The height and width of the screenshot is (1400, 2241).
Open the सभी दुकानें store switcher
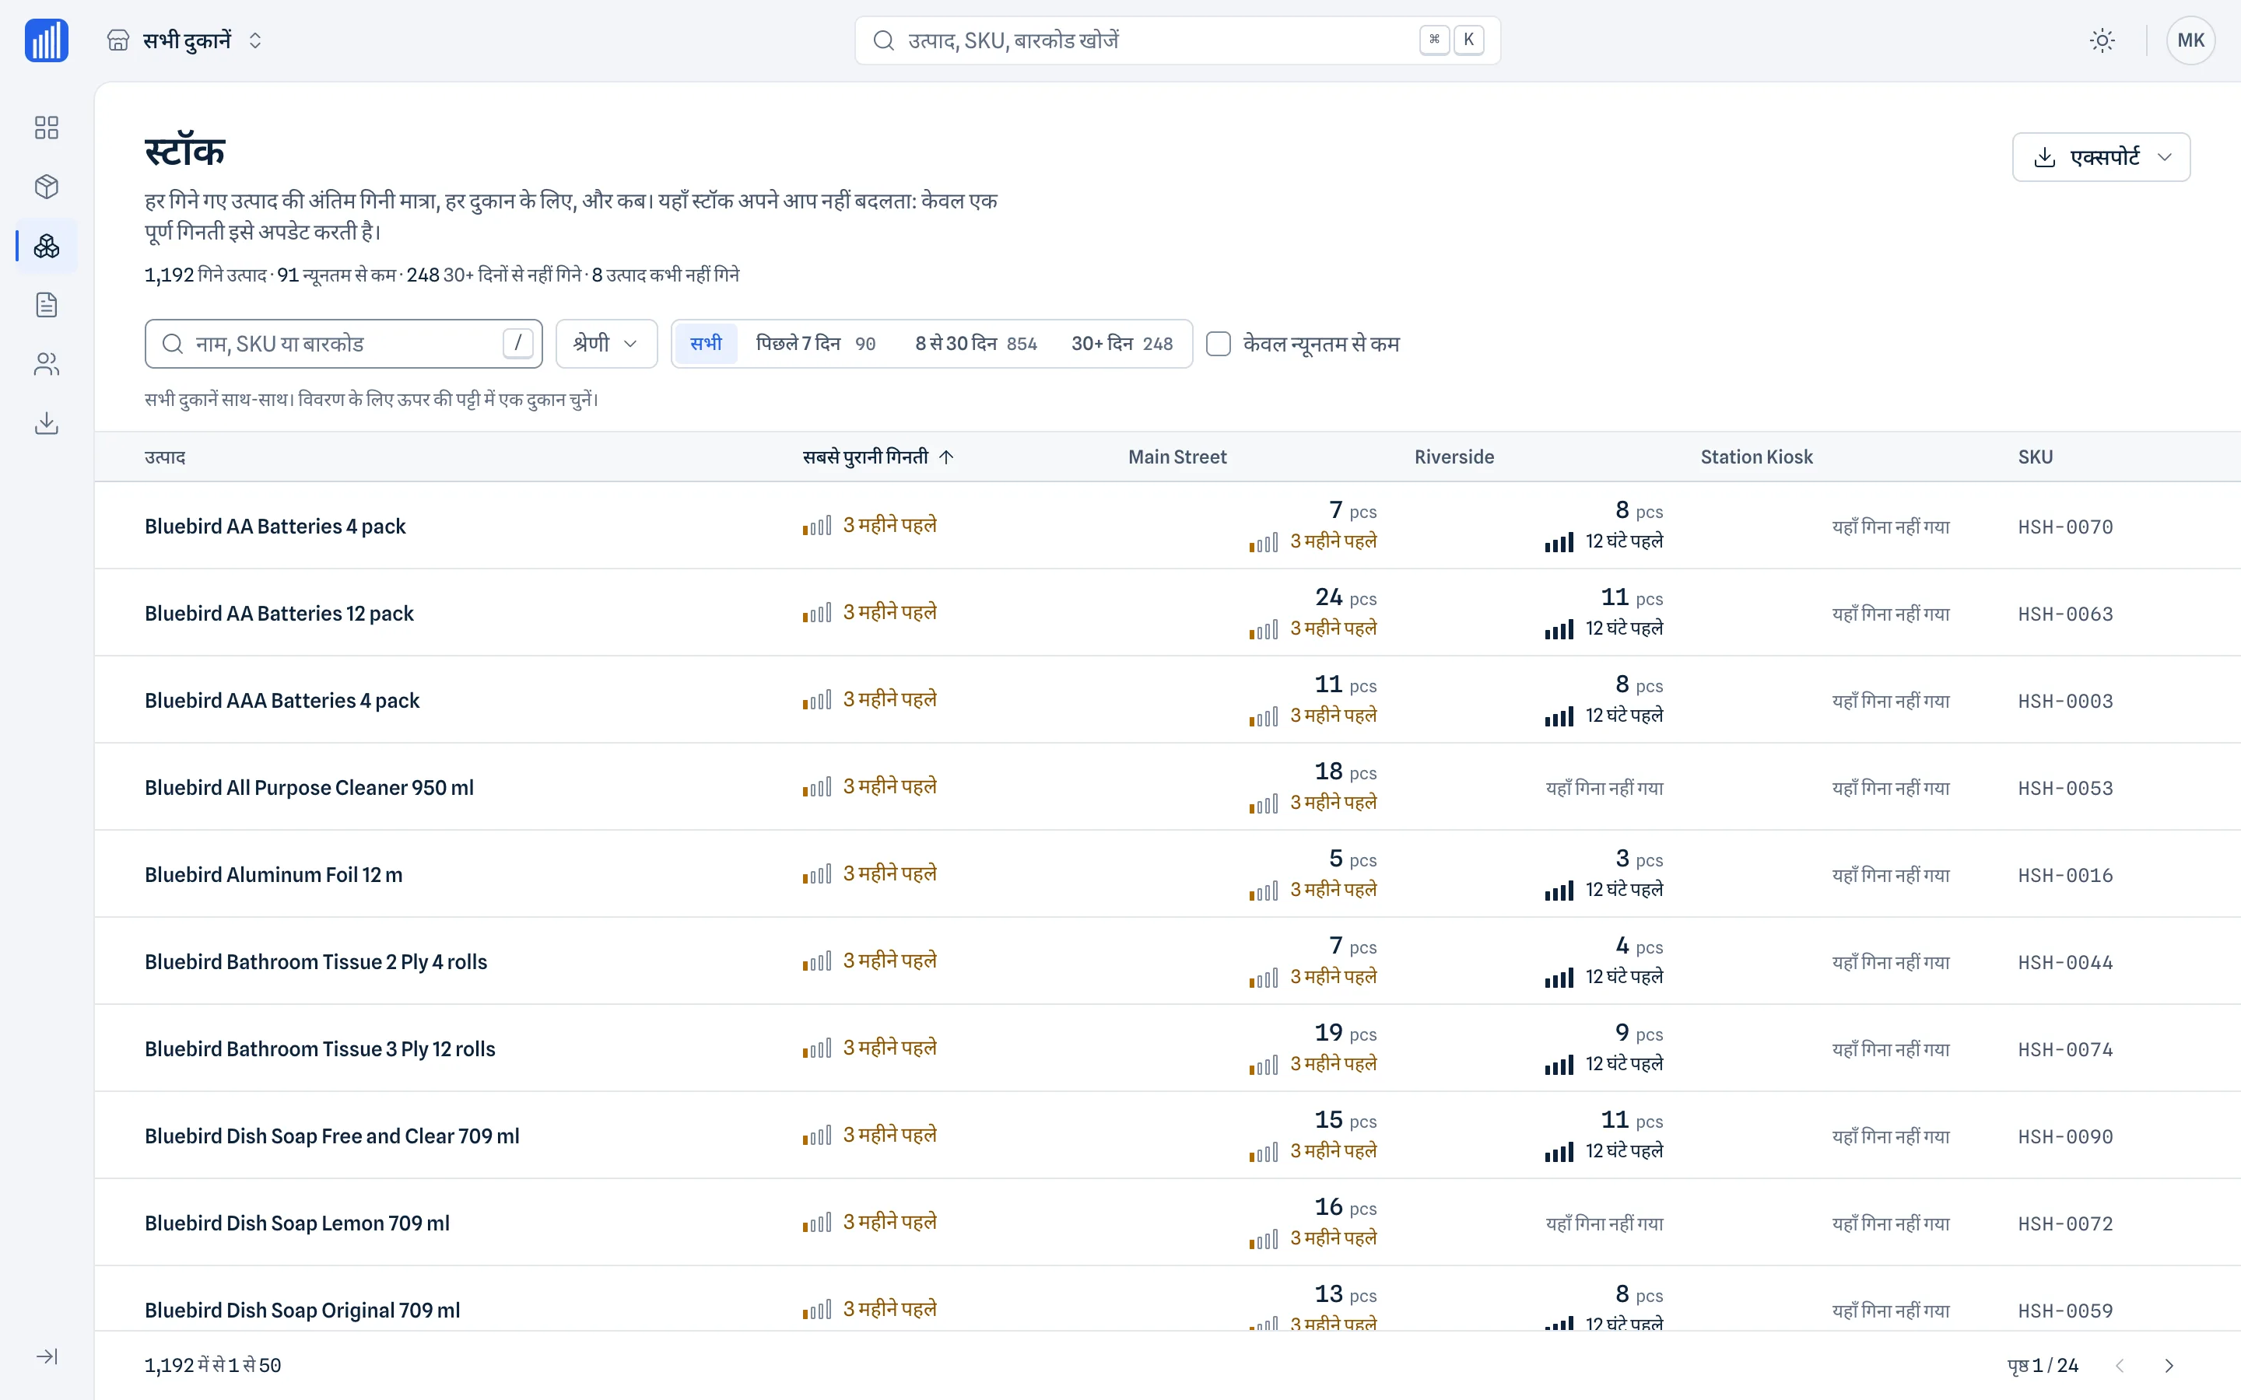(x=185, y=40)
